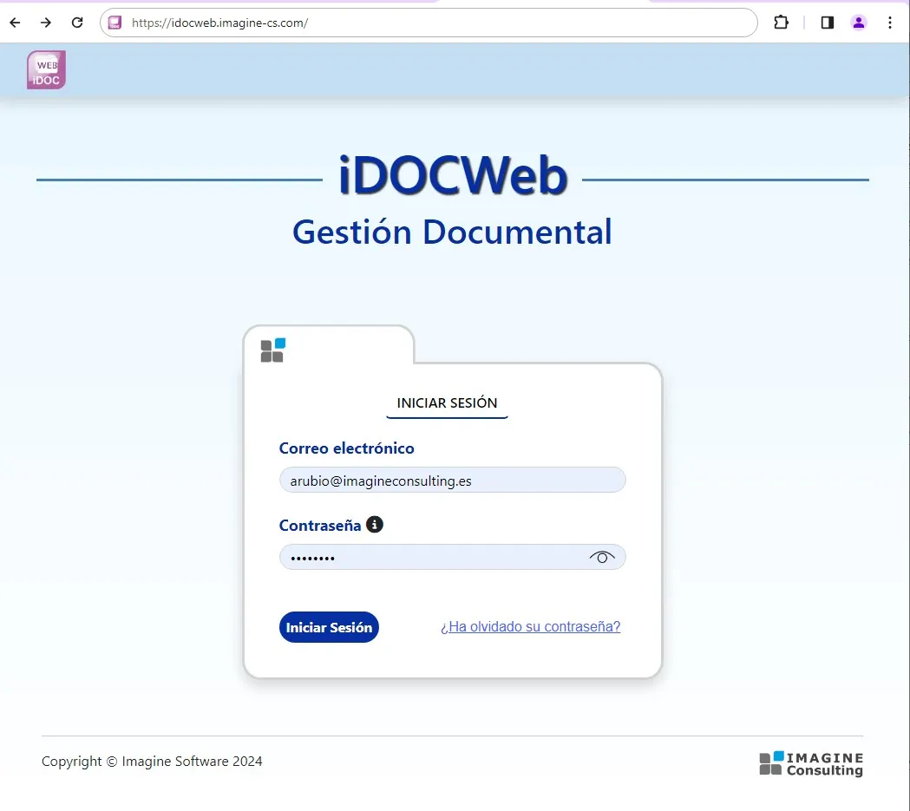Image resolution: width=910 pixels, height=811 pixels.
Task: Click the Gestión Documental subtitle
Action: (x=452, y=232)
